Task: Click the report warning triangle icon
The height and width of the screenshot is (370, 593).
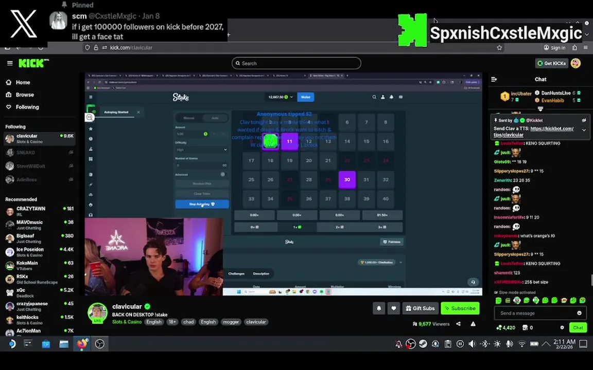Action: click(x=473, y=324)
